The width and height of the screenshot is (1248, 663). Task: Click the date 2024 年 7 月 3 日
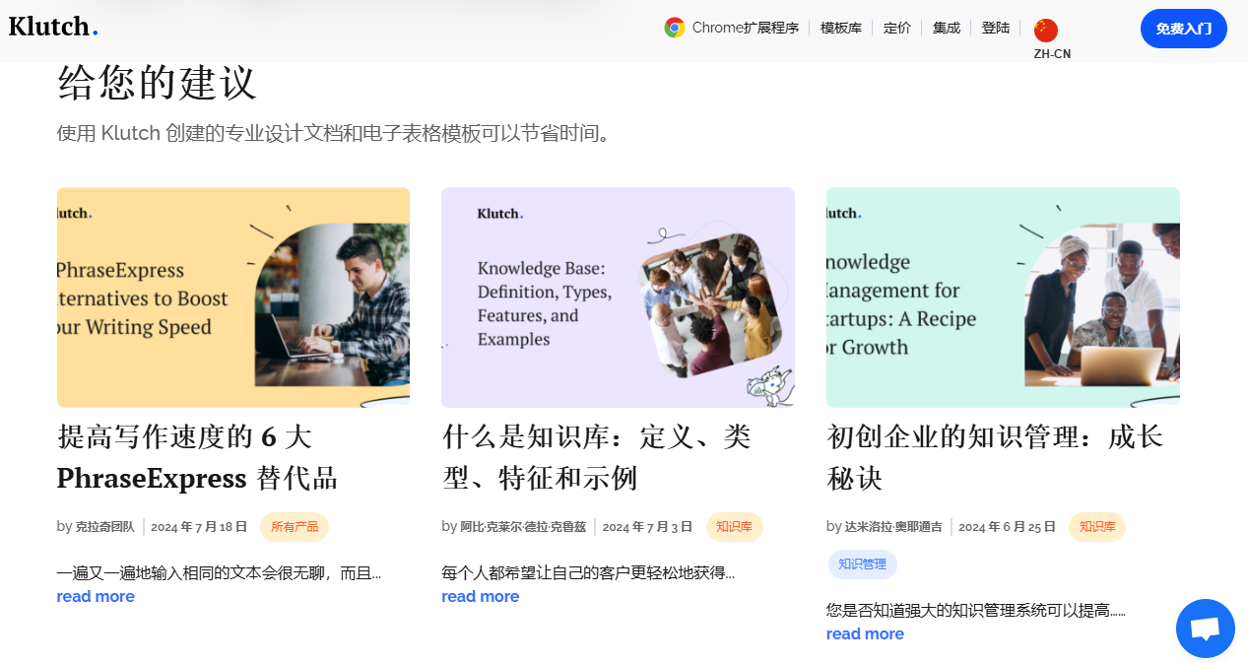click(647, 527)
